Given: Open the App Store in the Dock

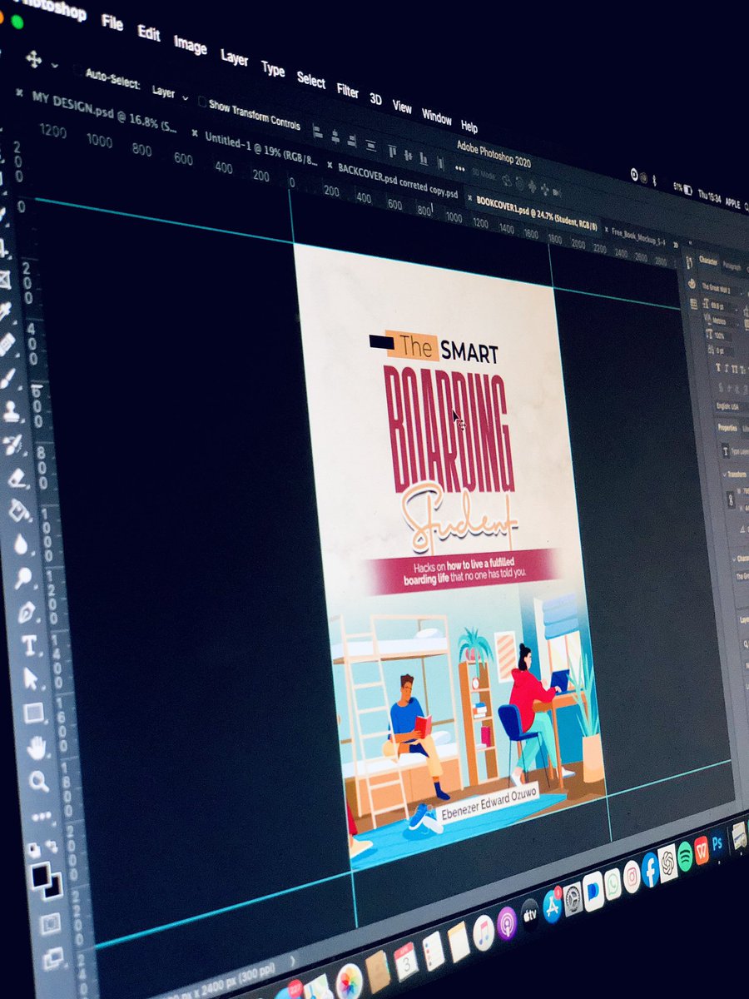Looking at the screenshot, I should [x=552, y=904].
